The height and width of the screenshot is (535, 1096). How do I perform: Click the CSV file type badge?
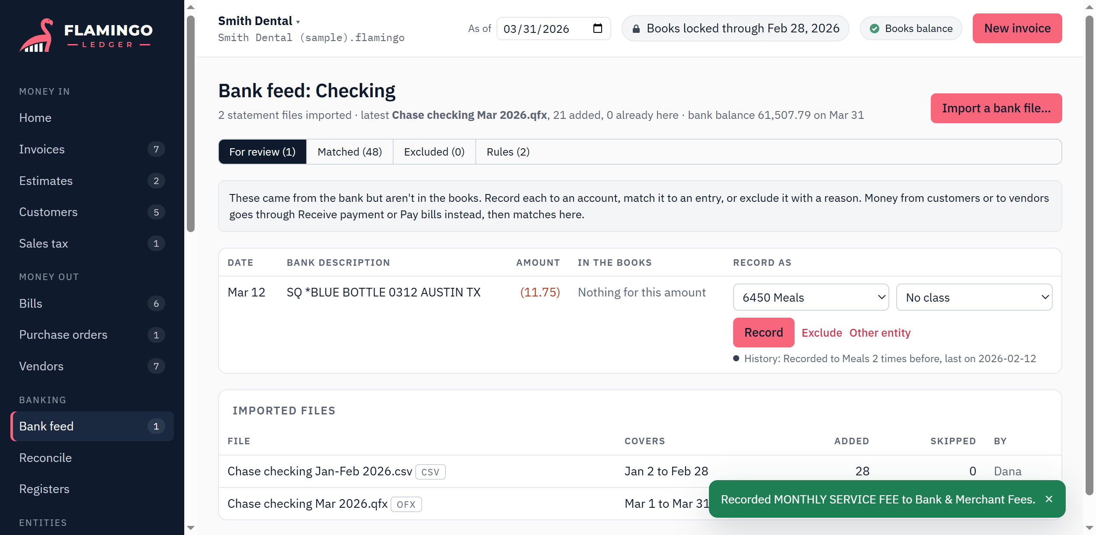[x=430, y=472]
